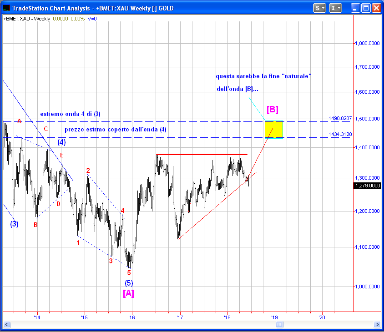Click the current price marker 1,279.0000
384x332 pixels.
pyautogui.click(x=368, y=186)
